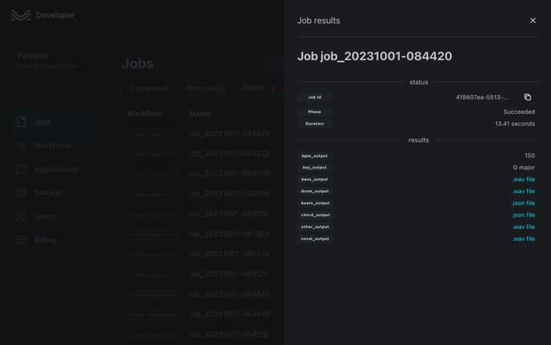Select the Jobs sidebar entry

click(x=53, y=121)
